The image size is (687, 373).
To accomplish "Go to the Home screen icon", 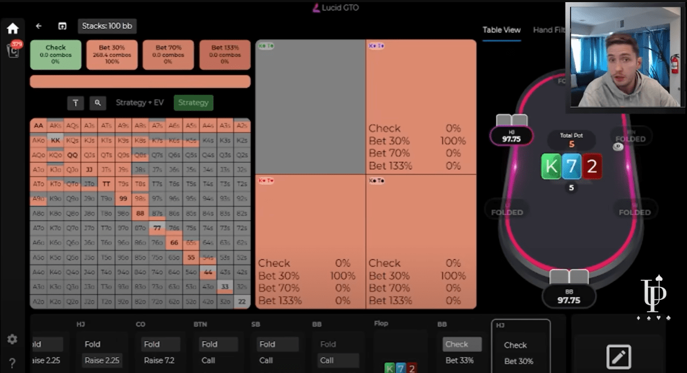I will click(x=12, y=28).
